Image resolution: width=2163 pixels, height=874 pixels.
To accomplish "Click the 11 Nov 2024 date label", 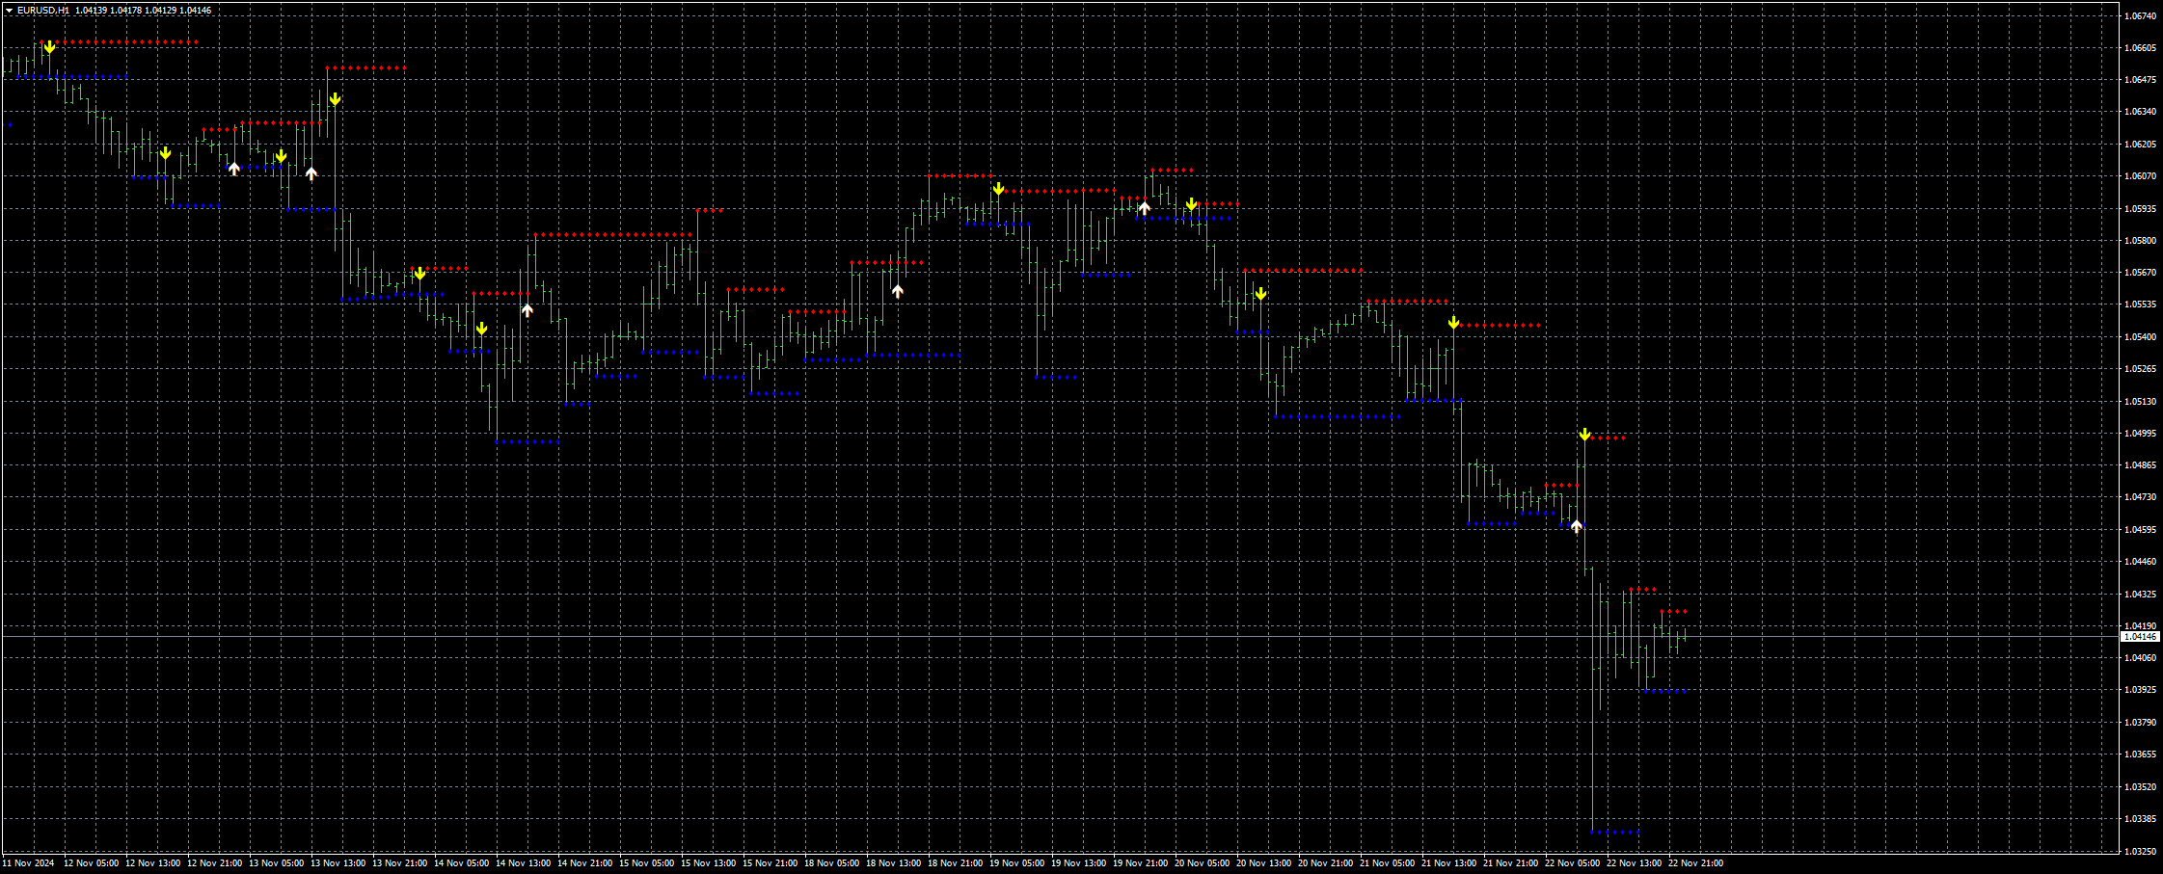I will (29, 863).
